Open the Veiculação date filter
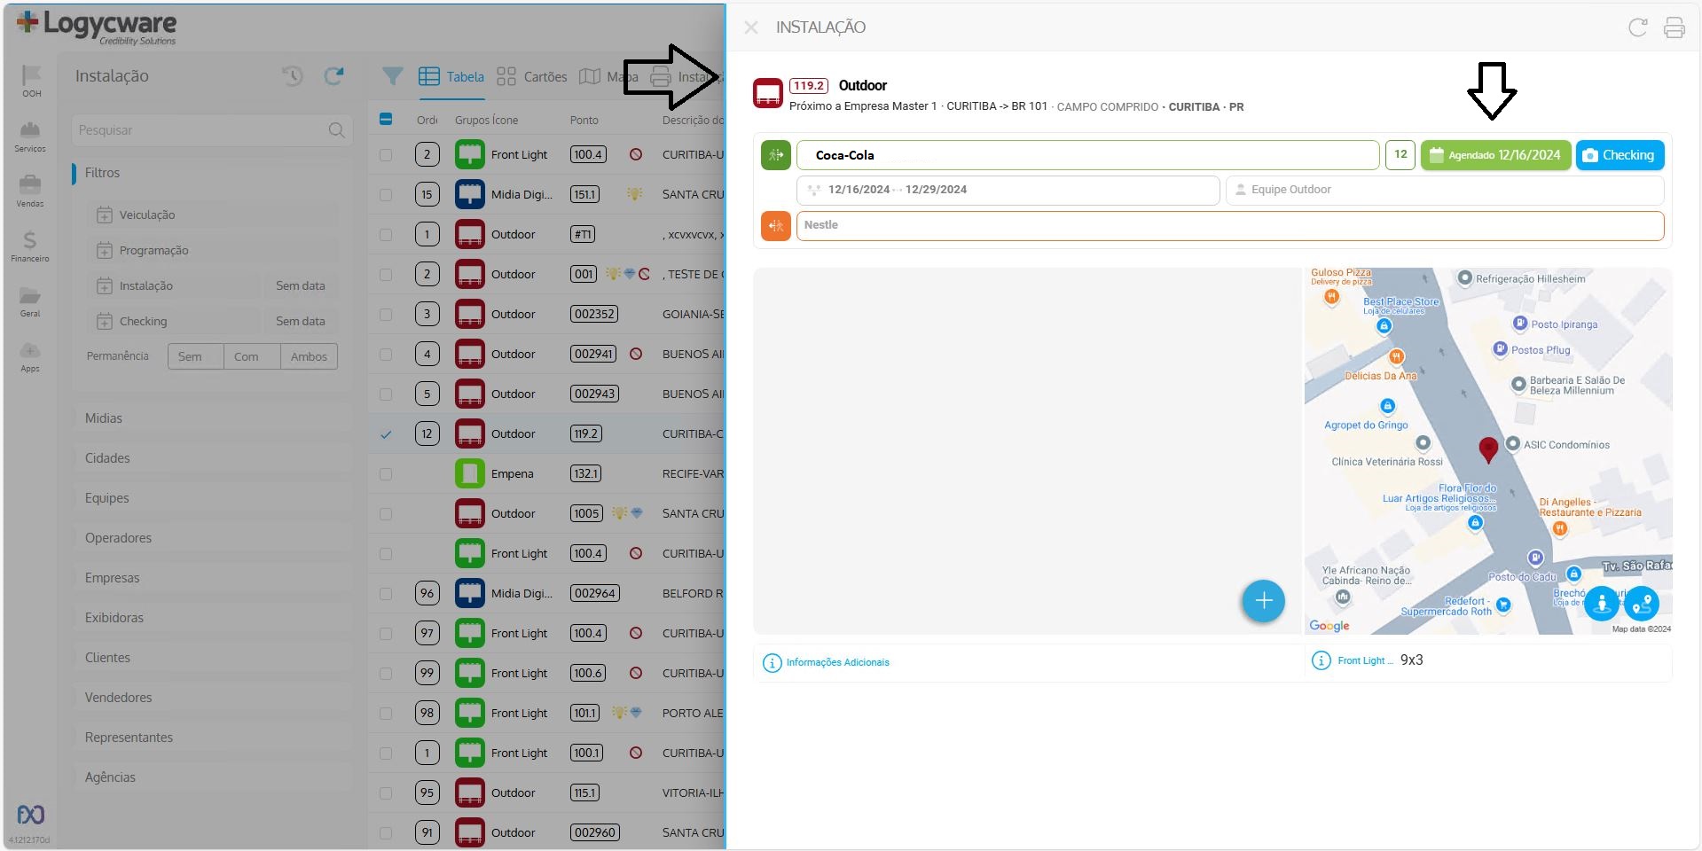This screenshot has height=851, width=1702. click(x=213, y=215)
